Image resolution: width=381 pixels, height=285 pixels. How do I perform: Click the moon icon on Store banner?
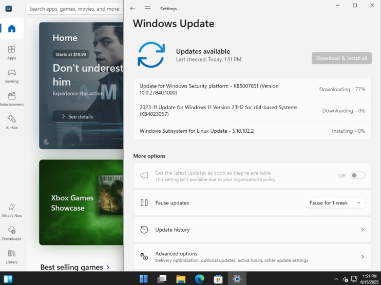point(46,141)
